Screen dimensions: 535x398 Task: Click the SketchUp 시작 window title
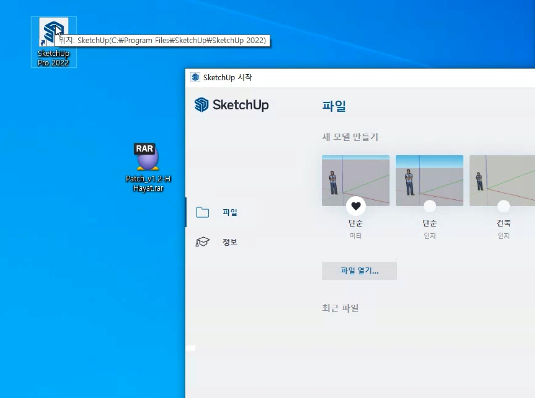tap(228, 77)
